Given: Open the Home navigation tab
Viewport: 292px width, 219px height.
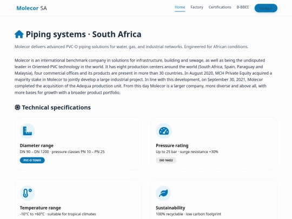Looking at the screenshot, I should point(180,8).
